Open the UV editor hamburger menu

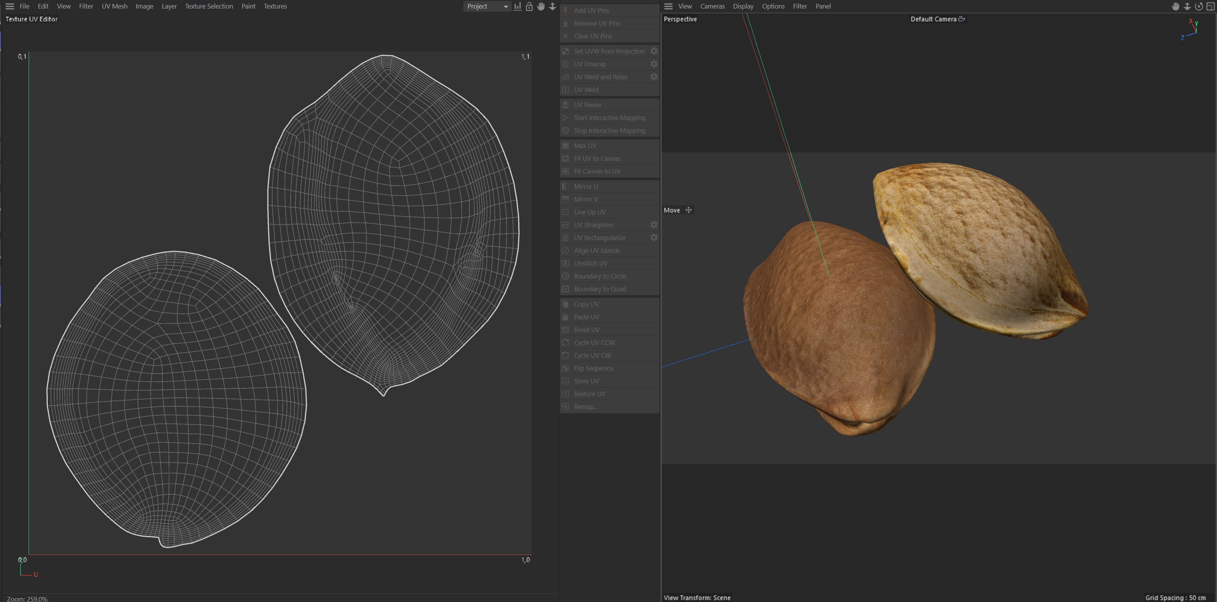[9, 6]
